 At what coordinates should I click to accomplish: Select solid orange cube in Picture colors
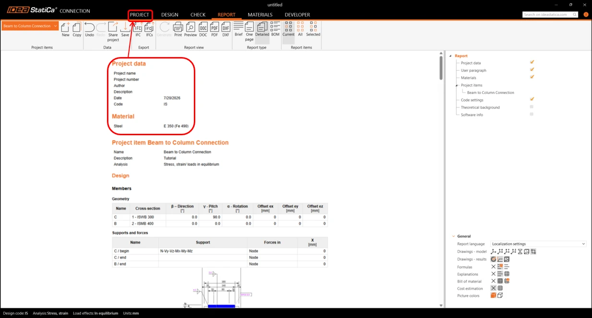[493, 295]
